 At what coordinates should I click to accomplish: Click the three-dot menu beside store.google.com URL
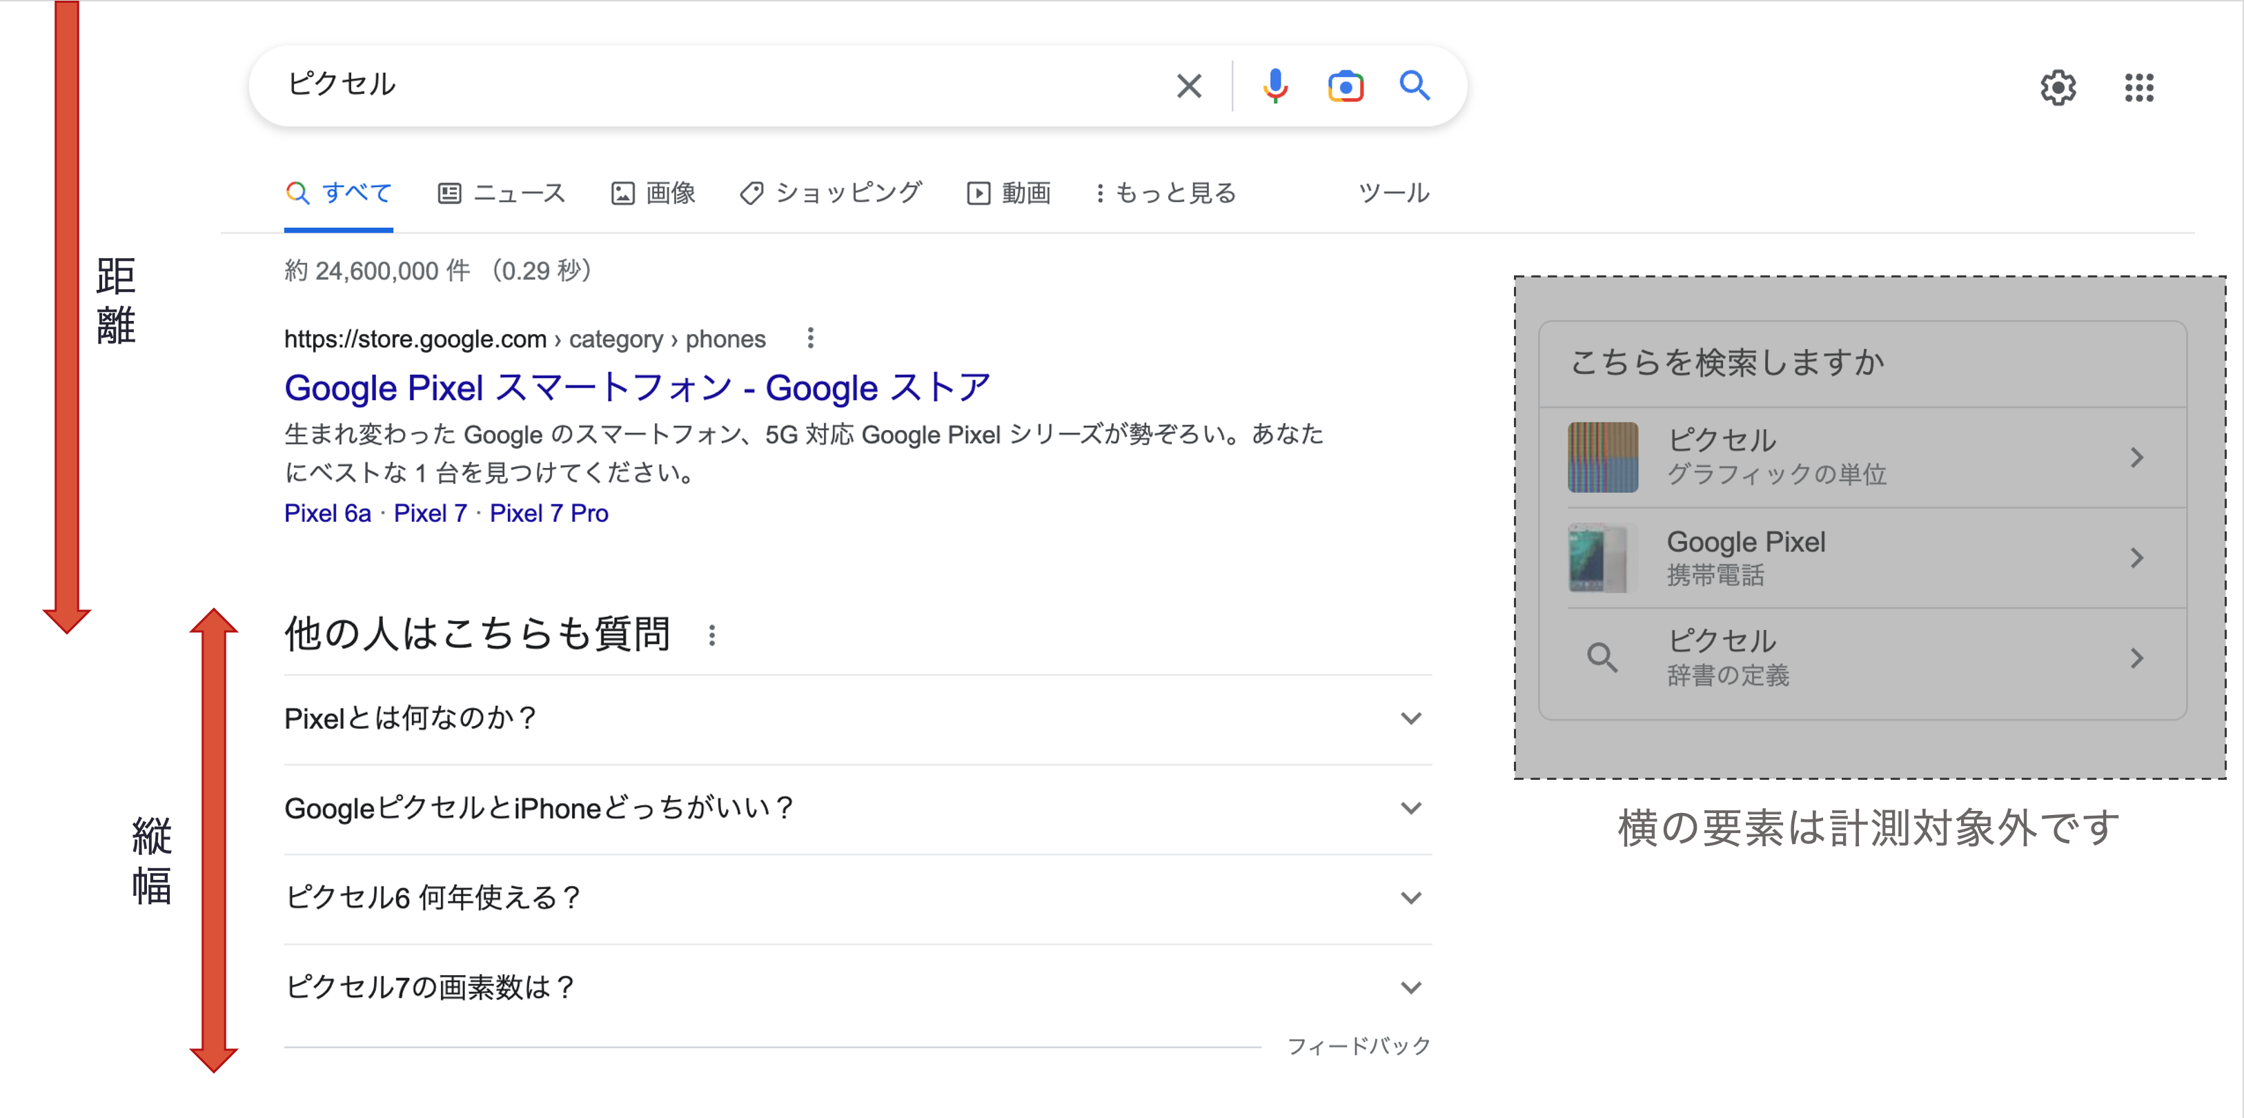click(810, 338)
